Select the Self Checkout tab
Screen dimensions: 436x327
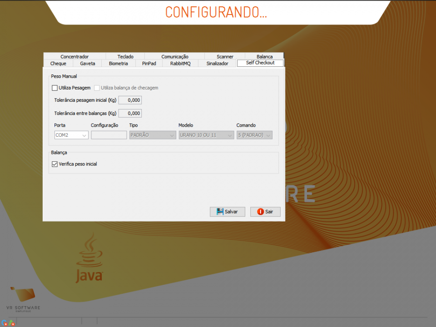click(260, 63)
